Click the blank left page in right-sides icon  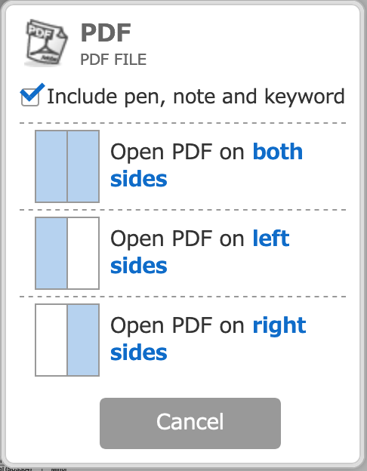51,340
